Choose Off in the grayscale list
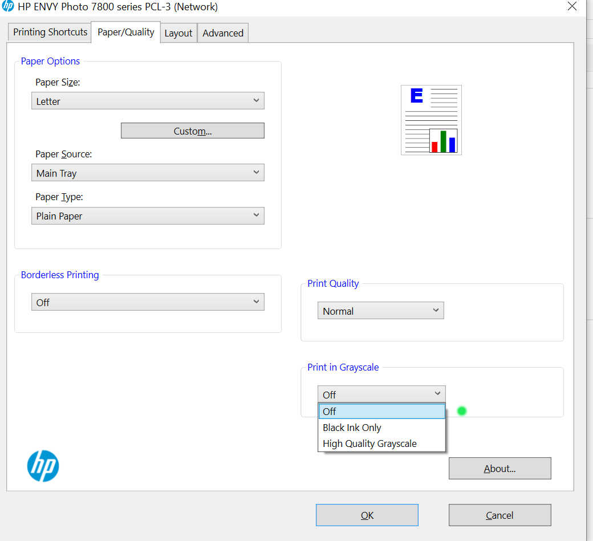 (x=381, y=411)
